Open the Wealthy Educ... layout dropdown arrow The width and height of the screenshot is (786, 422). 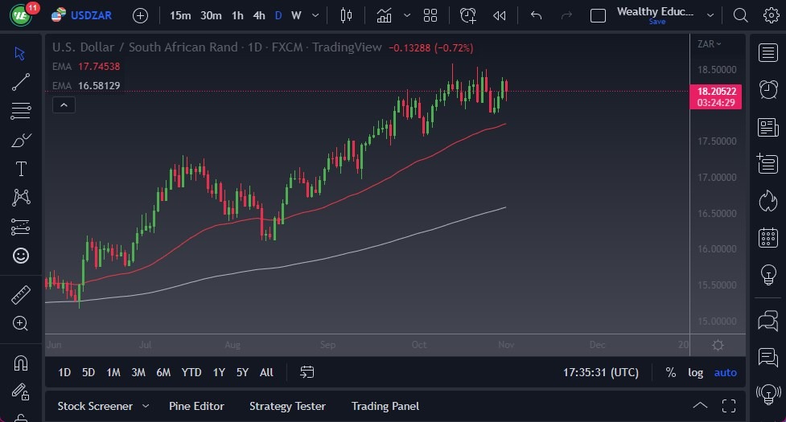pyautogui.click(x=710, y=15)
